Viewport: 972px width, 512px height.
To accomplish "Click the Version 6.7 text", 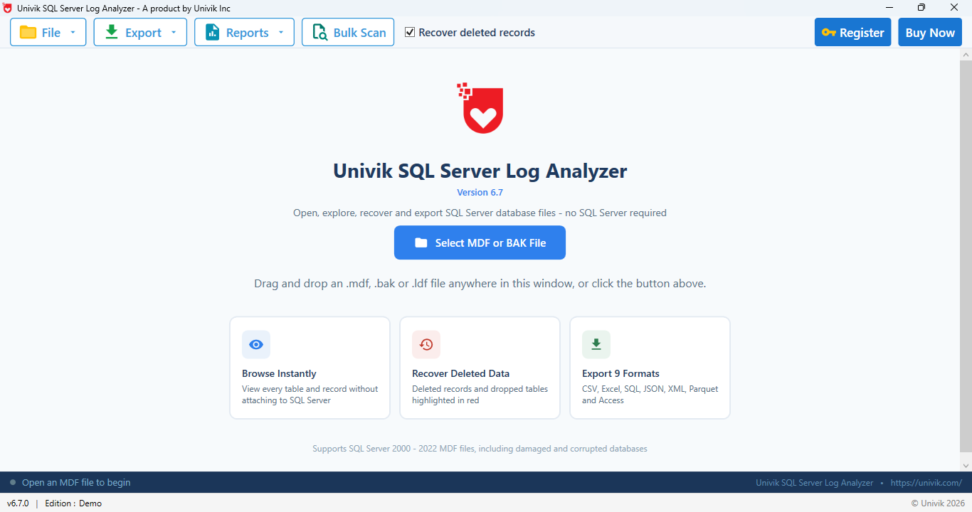I will tap(480, 192).
